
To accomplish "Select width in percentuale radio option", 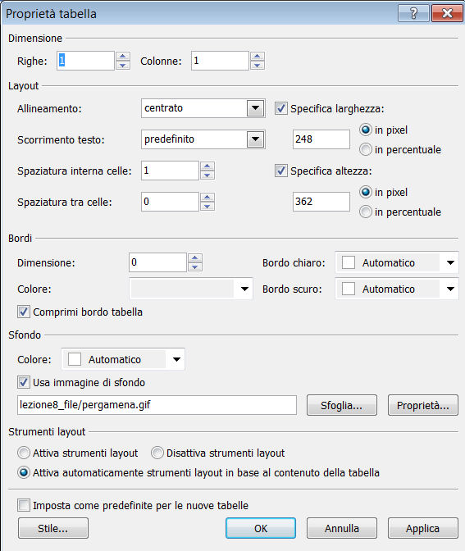I will [366, 150].
